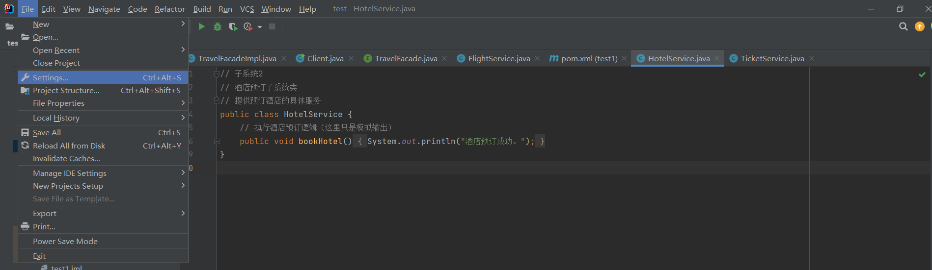The height and width of the screenshot is (270, 932).
Task: Open the Window menu
Action: [x=276, y=9]
